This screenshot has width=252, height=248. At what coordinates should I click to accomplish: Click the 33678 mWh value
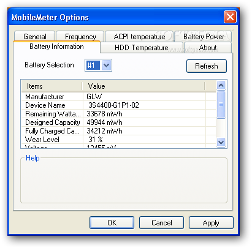click(104, 114)
